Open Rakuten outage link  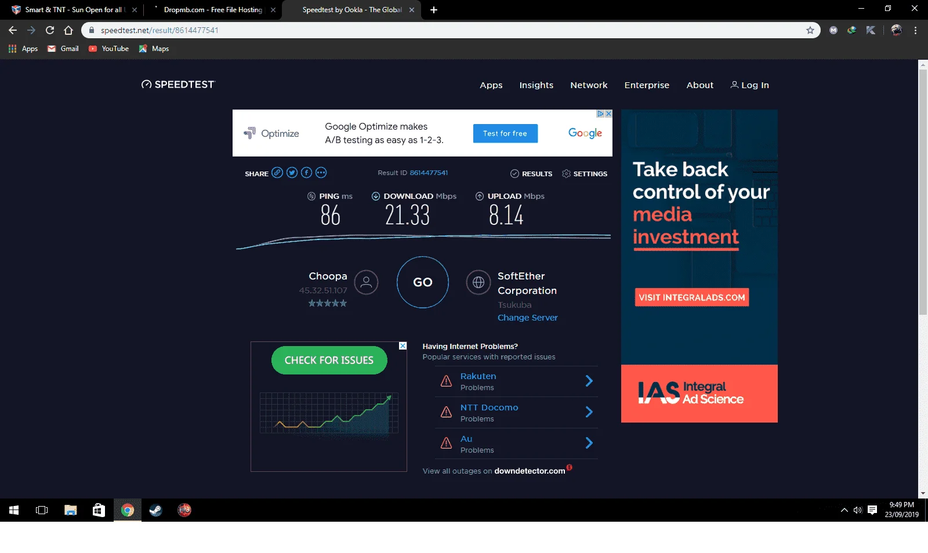click(x=478, y=376)
